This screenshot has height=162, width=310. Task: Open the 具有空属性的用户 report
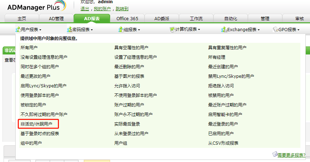pos(131,48)
